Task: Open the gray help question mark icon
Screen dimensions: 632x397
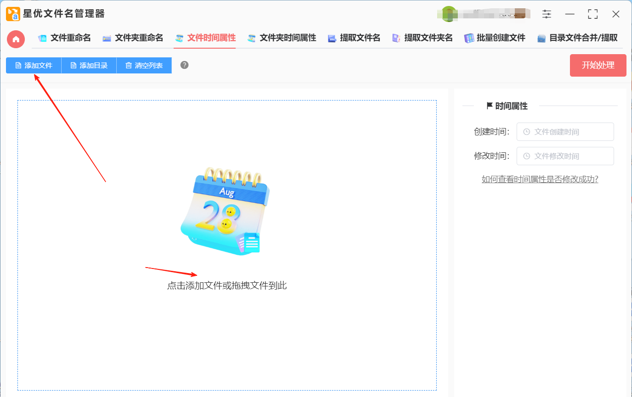Action: point(184,65)
